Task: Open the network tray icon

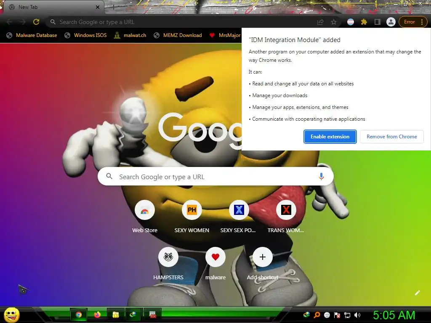Action: pos(347,315)
